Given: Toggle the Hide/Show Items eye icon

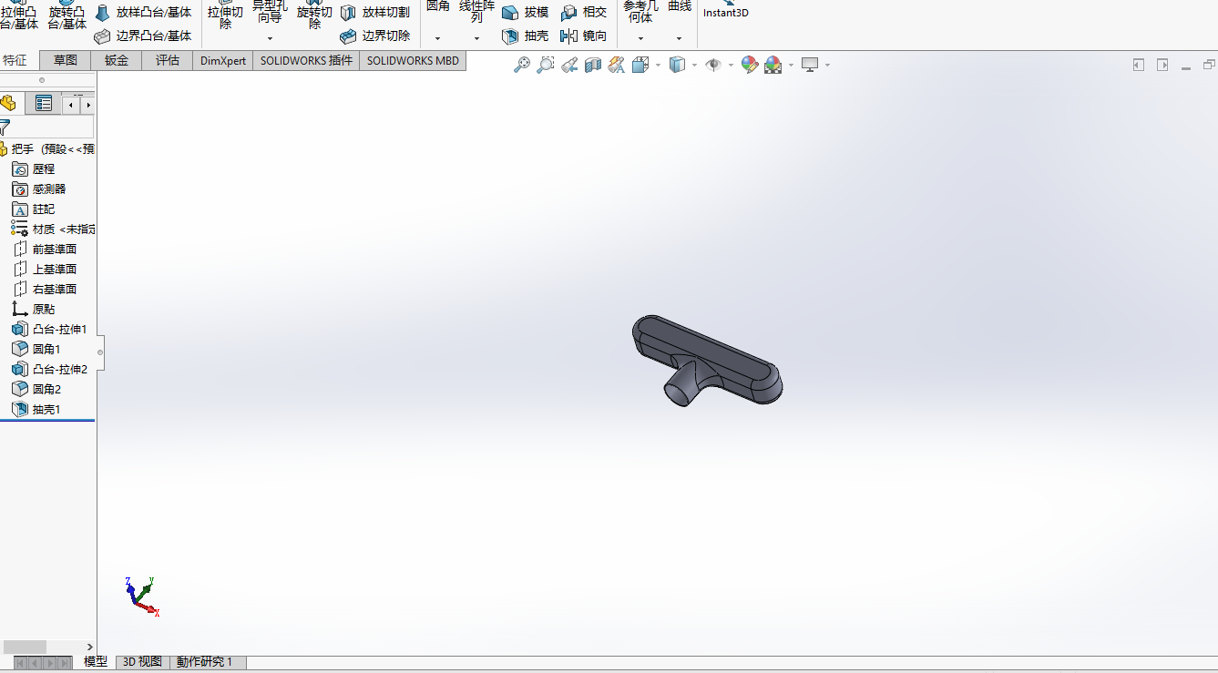Looking at the screenshot, I should click(713, 65).
